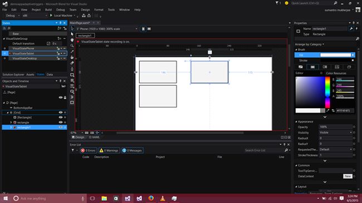The width and height of the screenshot is (362, 203).
Task: Click the Local Machine run button
Action: [61, 16]
